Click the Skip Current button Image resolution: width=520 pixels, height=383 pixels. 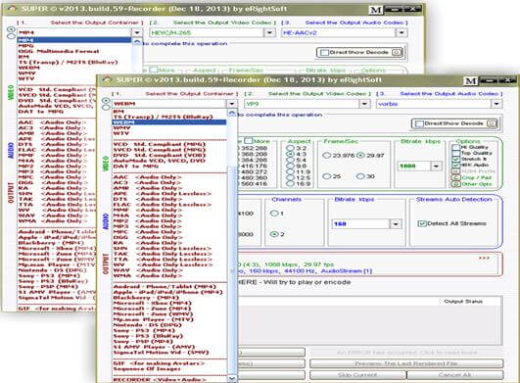click(357, 375)
